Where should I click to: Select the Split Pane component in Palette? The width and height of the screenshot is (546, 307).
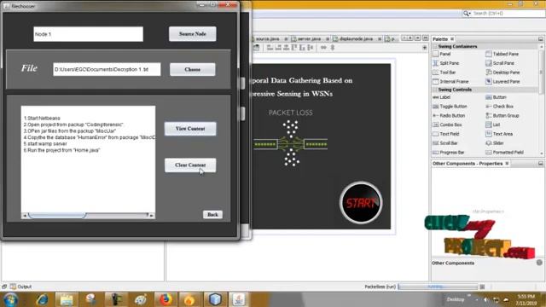click(x=445, y=63)
